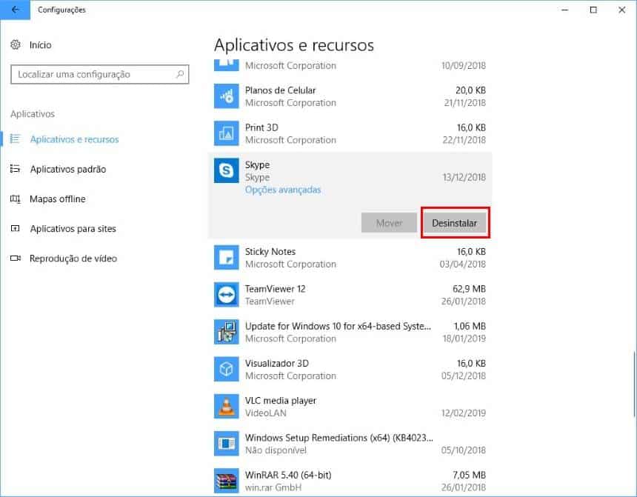637x497 pixels.
Task: Click the VLC media player cone icon
Action: click(x=226, y=407)
